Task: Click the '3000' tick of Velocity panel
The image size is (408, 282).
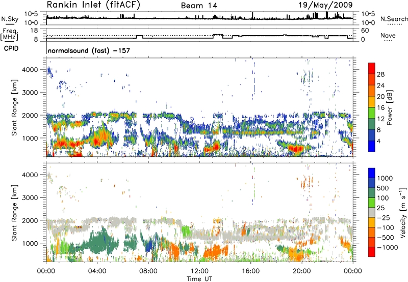Action: point(30,198)
